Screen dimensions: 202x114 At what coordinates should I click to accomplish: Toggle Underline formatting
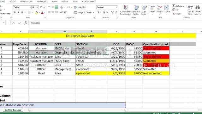[22, 12]
